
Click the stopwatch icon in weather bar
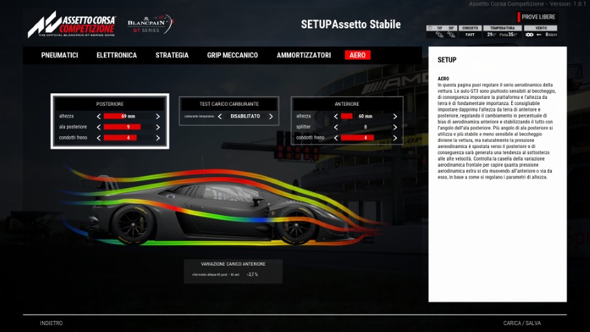pos(430,28)
